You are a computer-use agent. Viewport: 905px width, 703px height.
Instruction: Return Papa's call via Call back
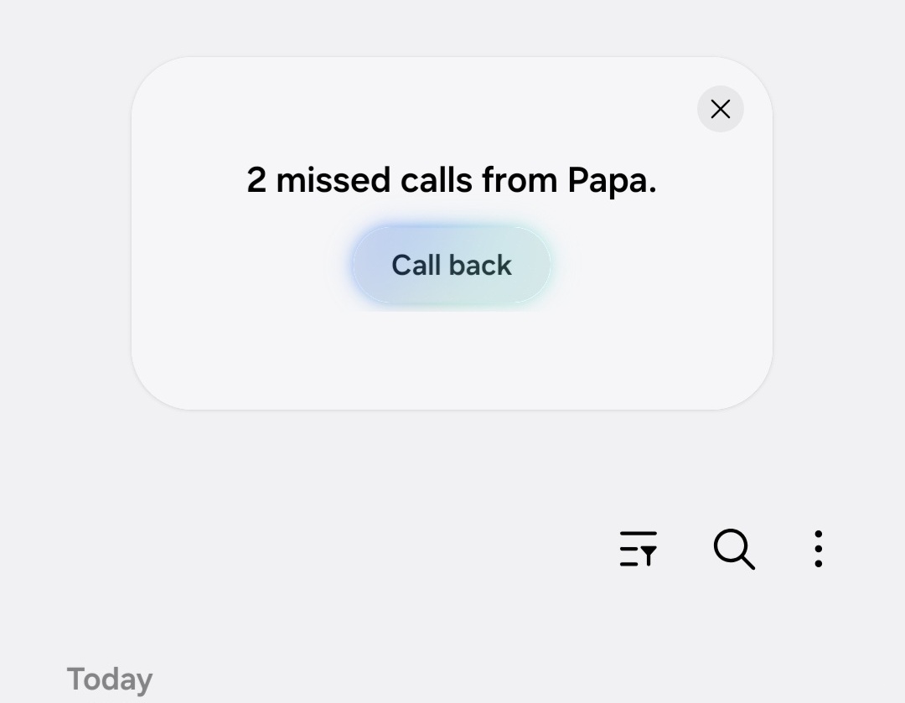tap(451, 265)
